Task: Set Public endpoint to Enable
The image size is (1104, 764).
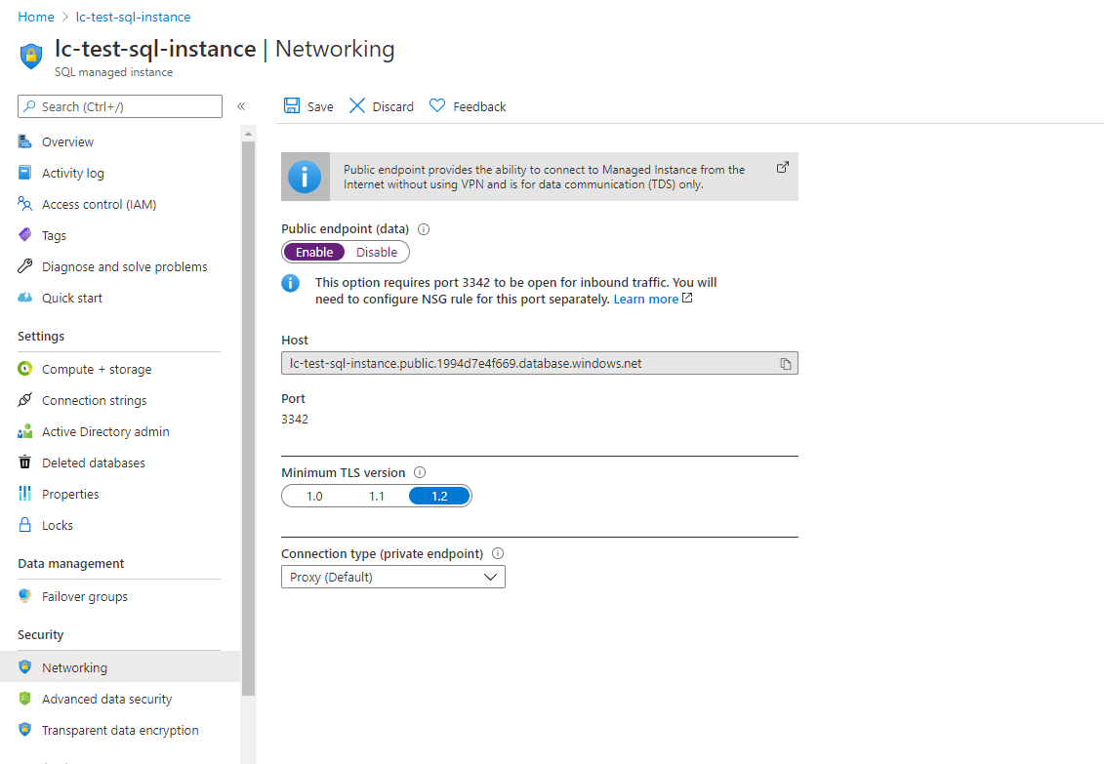Action: (x=314, y=252)
